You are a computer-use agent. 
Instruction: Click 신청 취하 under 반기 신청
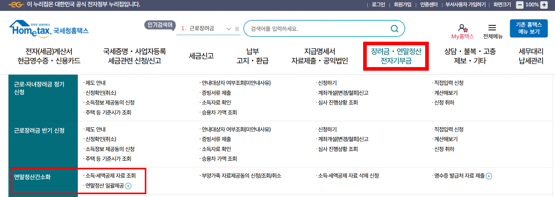coord(444,149)
